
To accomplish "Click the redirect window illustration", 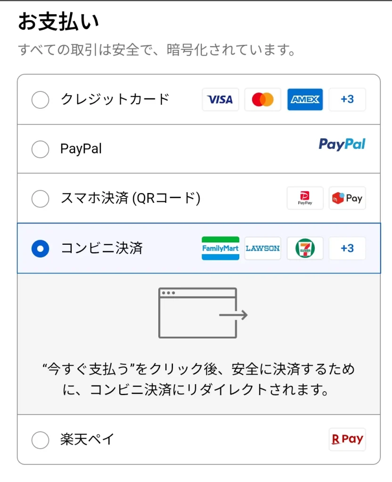I will point(203,313).
